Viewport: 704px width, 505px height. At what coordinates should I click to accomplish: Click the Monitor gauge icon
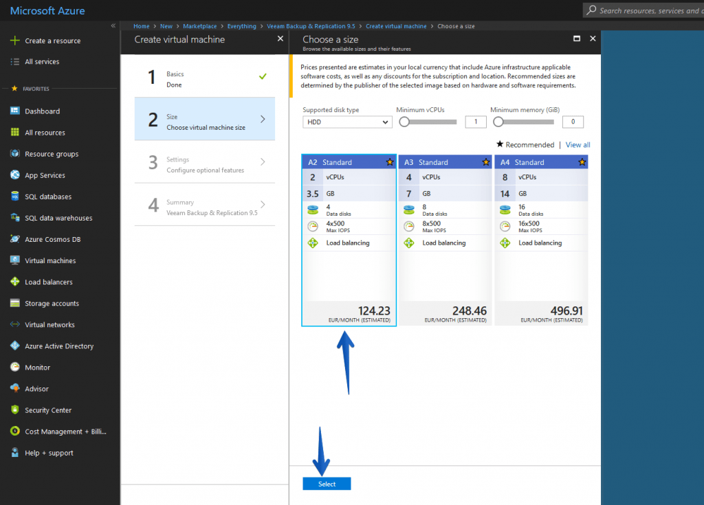[x=15, y=367]
